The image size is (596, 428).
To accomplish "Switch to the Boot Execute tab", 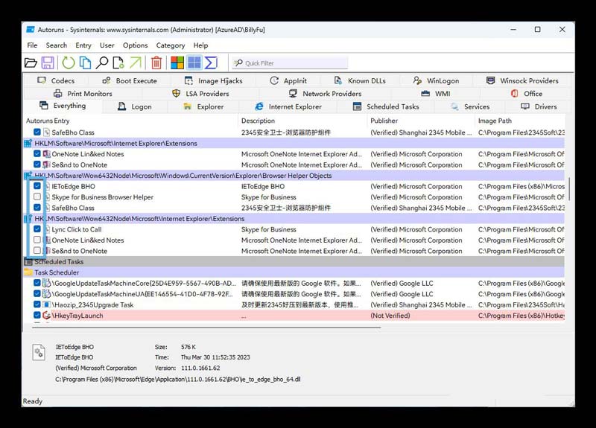I will click(129, 80).
